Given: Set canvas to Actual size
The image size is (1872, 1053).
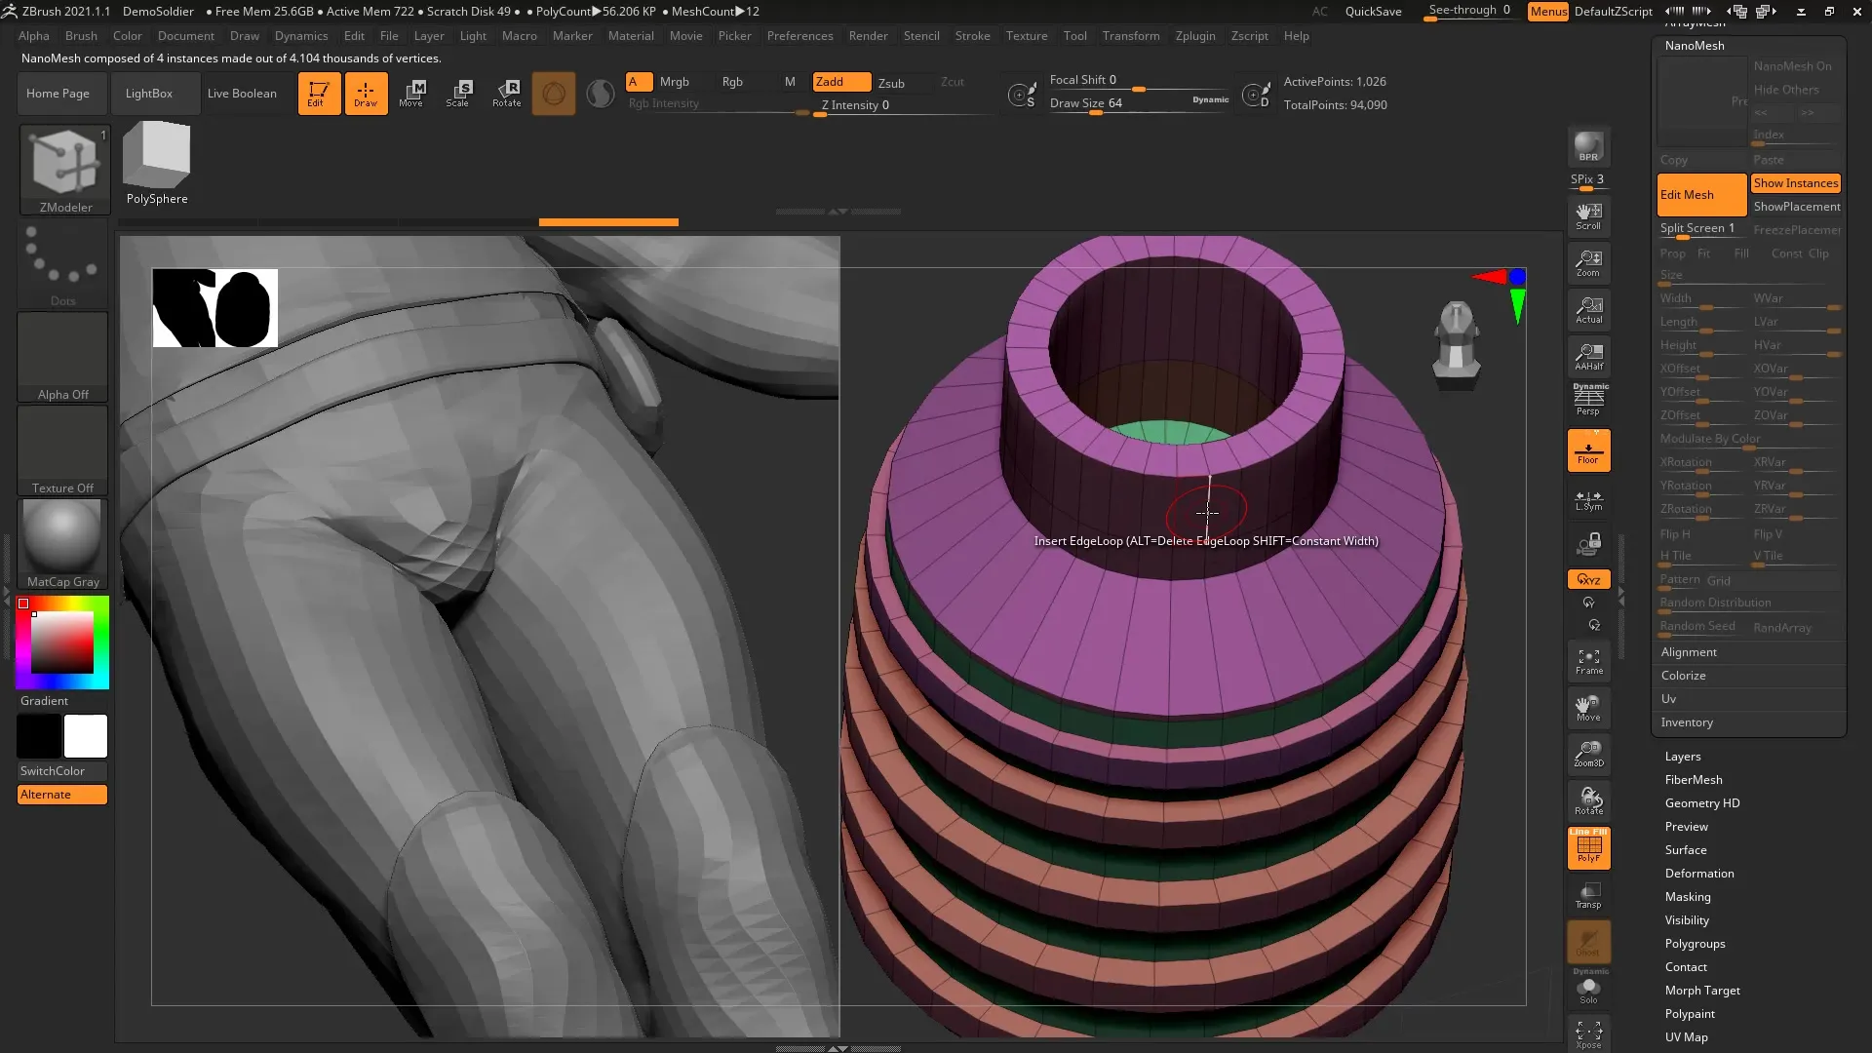Looking at the screenshot, I should click(x=1588, y=310).
